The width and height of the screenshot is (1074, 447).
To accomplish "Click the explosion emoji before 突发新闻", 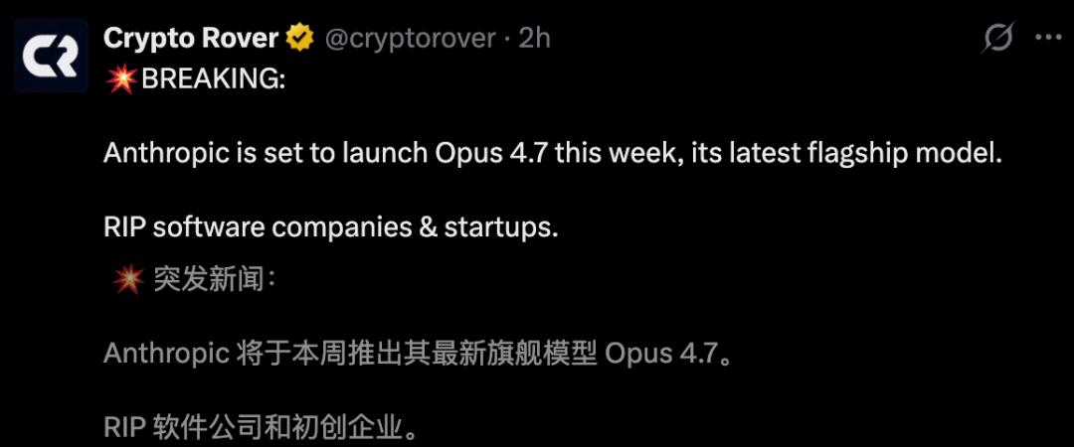I will click(x=128, y=280).
